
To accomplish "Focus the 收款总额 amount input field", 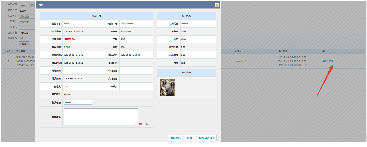I will 78,102.
